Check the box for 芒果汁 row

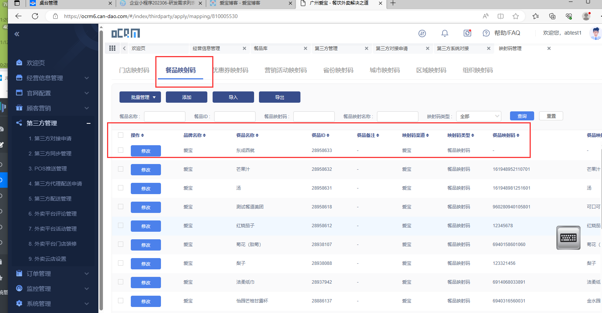point(121,169)
